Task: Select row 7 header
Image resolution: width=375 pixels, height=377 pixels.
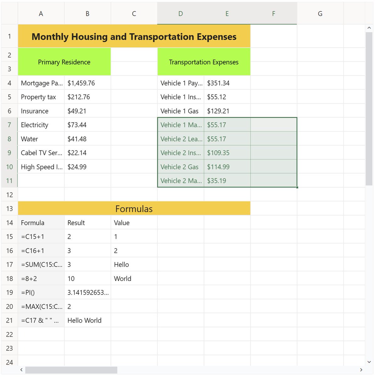Action: coord(9,125)
